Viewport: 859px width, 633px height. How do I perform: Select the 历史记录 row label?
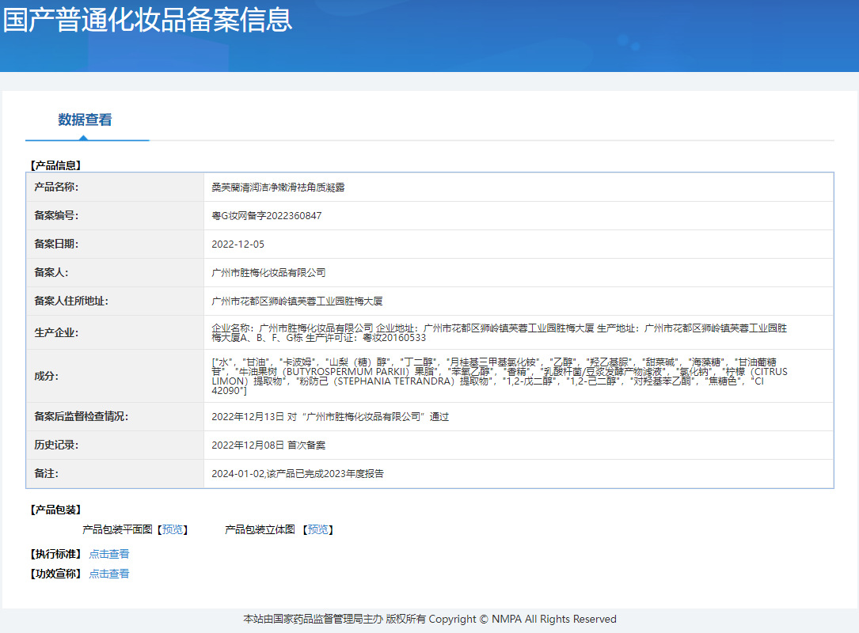56,445
